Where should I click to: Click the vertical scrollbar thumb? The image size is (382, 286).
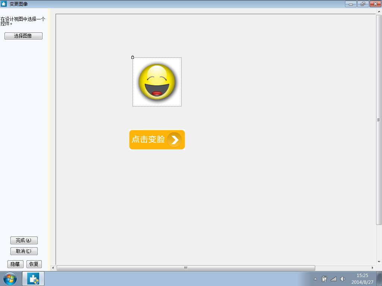click(x=379, y=120)
